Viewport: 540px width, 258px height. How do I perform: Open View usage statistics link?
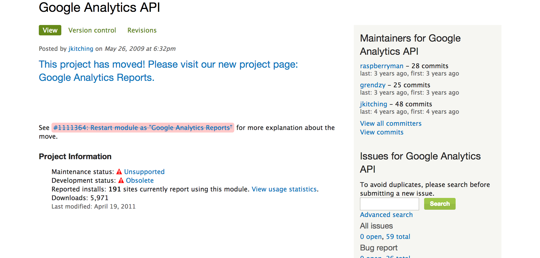click(x=284, y=189)
